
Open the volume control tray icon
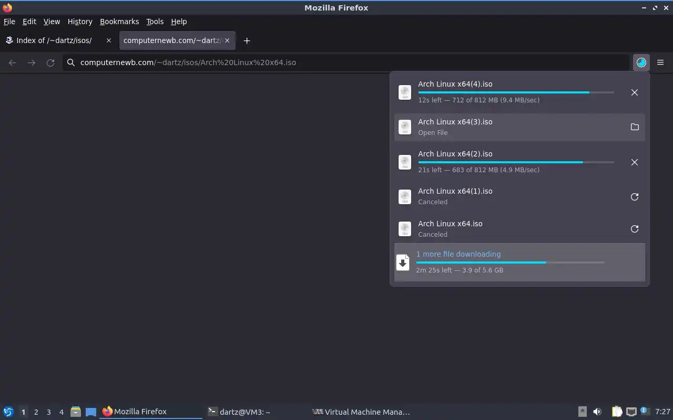[x=597, y=412]
